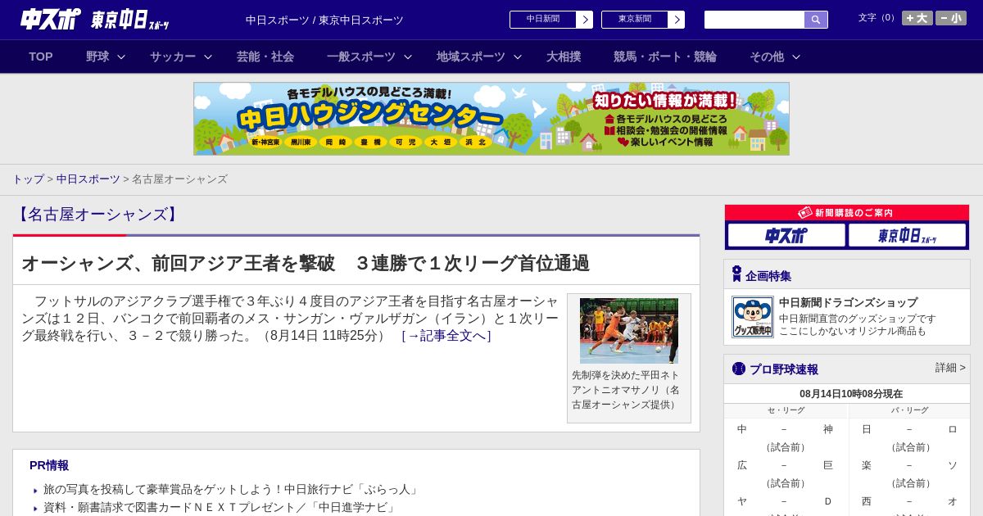Open その他 navigation menu
The height and width of the screenshot is (516, 983).
pos(767,57)
